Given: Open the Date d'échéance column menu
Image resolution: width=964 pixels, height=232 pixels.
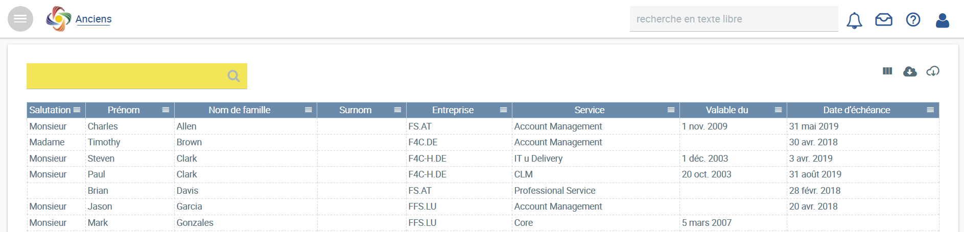Looking at the screenshot, I should (x=930, y=110).
